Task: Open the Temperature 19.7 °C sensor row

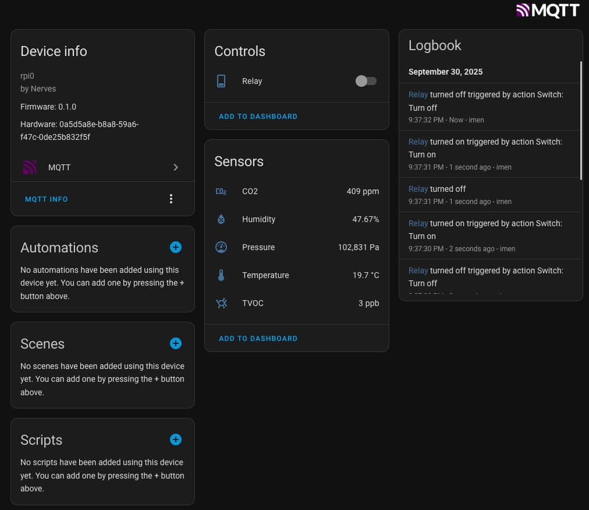Action: pyautogui.click(x=297, y=275)
